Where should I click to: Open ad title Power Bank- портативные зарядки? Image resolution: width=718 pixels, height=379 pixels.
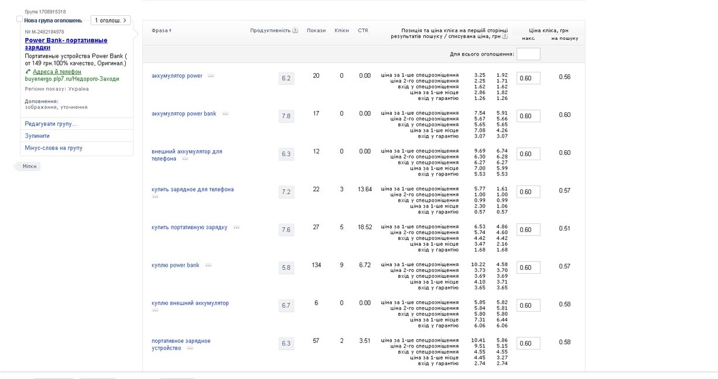click(66, 44)
